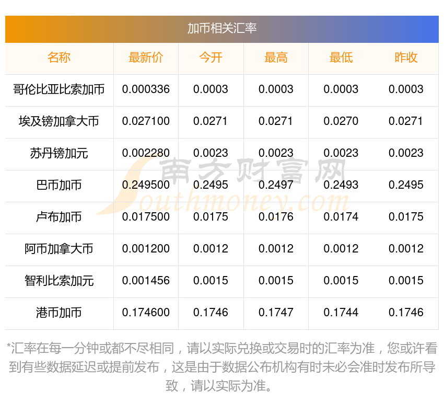Click latest price 0.174600
Screen dimensions: 444x402
pos(146,313)
